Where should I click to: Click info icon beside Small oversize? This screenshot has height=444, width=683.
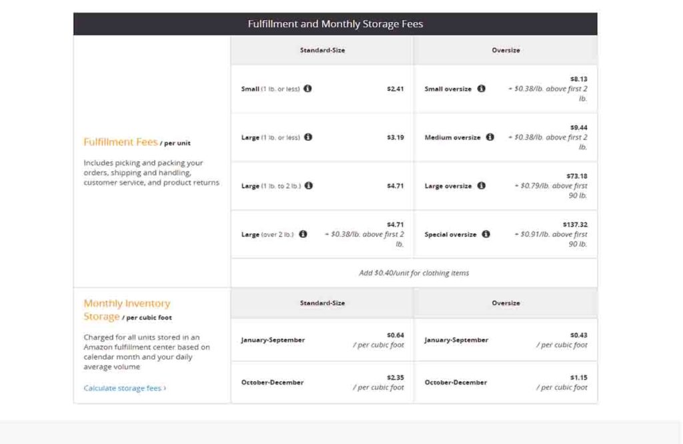pyautogui.click(x=481, y=89)
